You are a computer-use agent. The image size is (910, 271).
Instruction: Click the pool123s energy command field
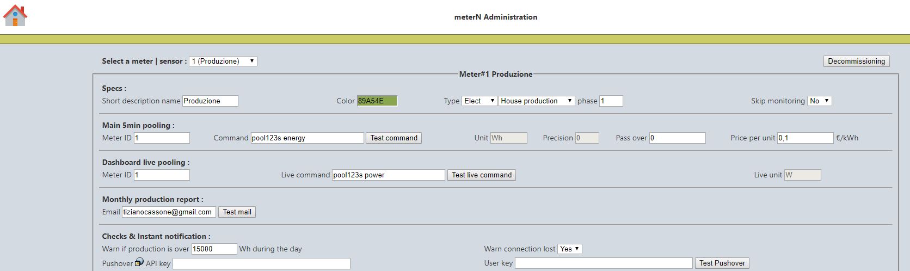click(307, 138)
